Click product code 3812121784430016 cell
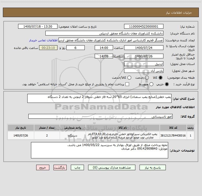202x196 pixels. 173,135
